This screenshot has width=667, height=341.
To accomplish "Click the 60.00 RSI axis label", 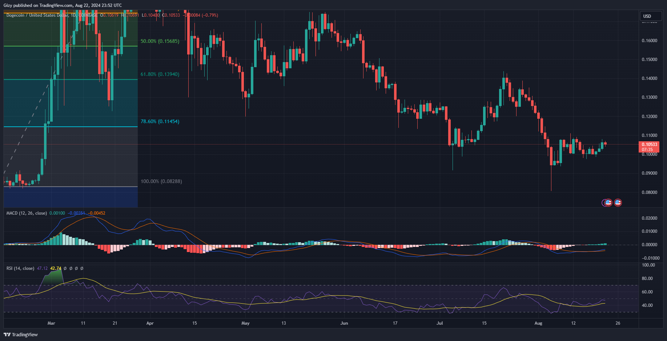I will coord(647,292).
